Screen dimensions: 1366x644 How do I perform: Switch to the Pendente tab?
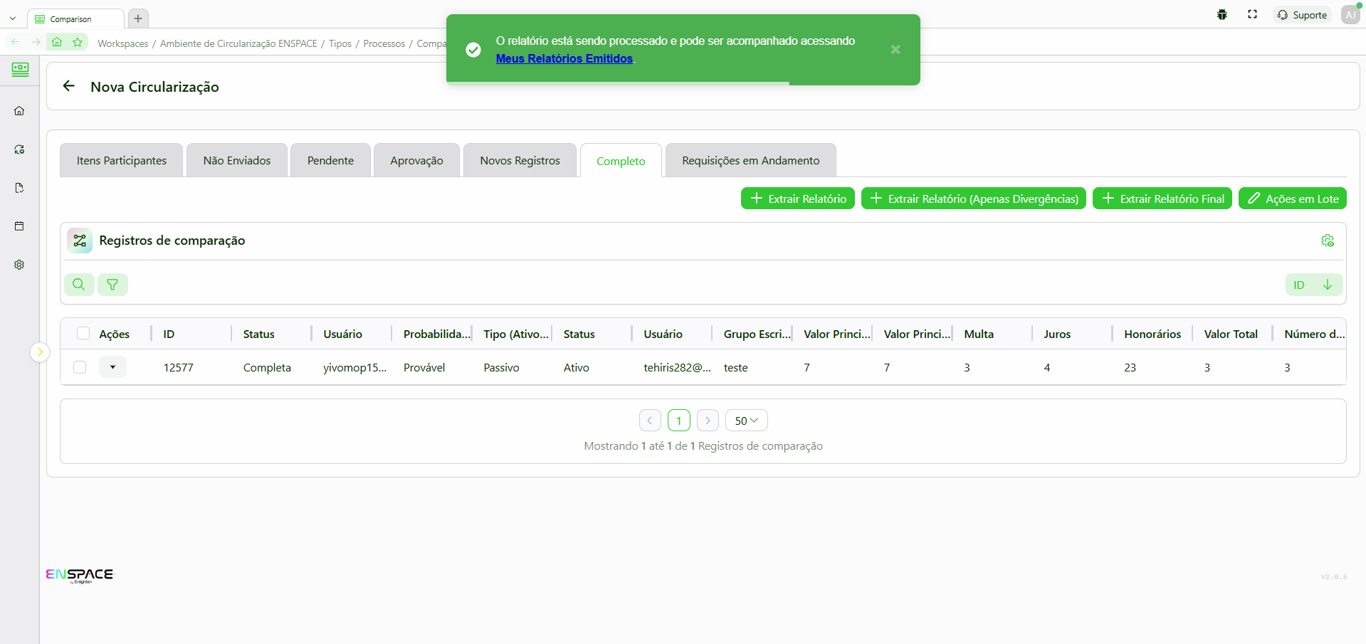(x=330, y=161)
